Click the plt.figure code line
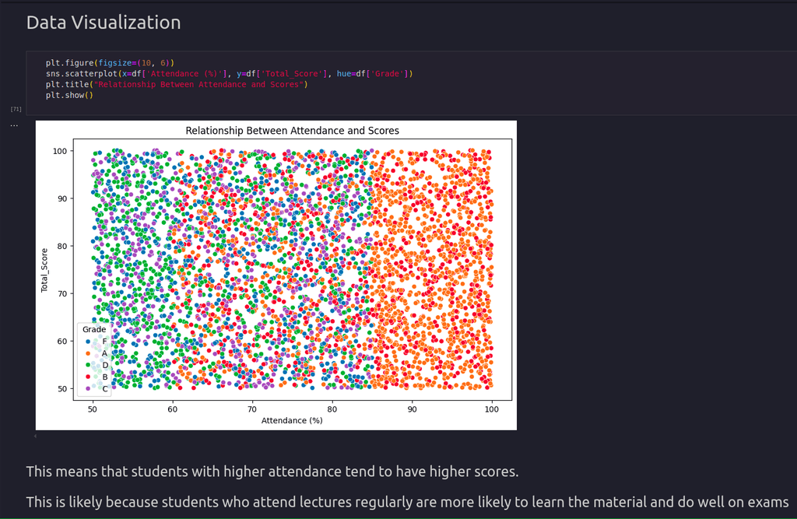The image size is (797, 519). click(110, 63)
